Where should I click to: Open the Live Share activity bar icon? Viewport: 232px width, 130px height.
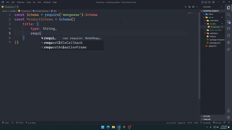[x=228, y=49]
